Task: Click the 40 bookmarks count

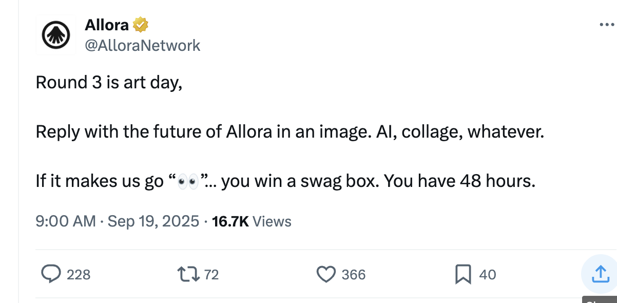Action: pos(488,275)
